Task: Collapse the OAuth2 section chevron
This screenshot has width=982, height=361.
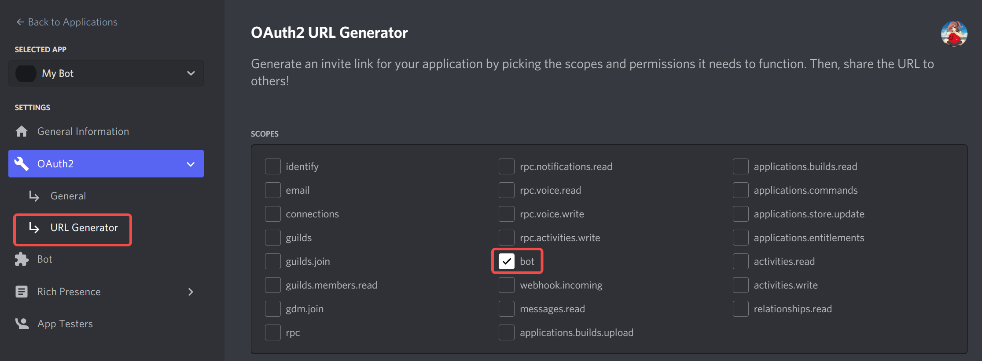Action: tap(191, 164)
